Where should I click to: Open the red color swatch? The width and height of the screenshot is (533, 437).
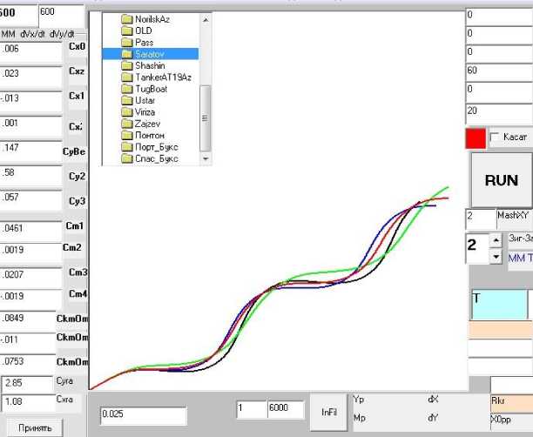[x=476, y=138]
